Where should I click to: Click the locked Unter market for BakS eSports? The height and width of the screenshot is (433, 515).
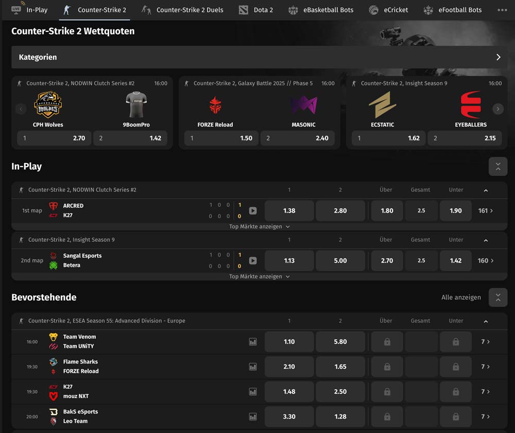point(456,417)
